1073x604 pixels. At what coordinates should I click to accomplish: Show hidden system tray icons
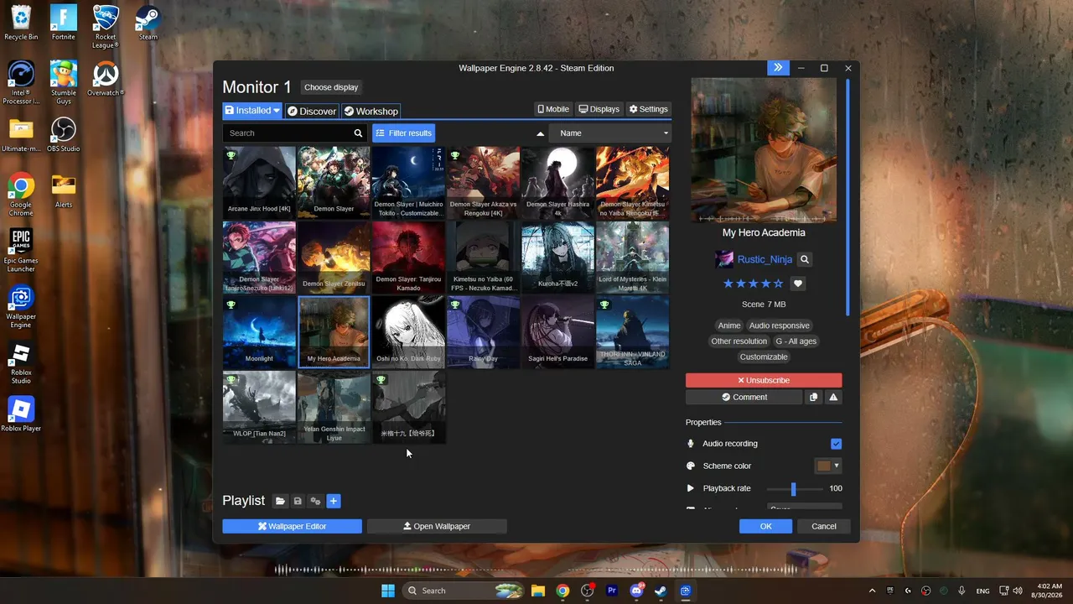(x=872, y=591)
